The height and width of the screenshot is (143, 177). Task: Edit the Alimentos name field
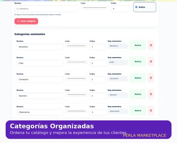coord(40,47)
